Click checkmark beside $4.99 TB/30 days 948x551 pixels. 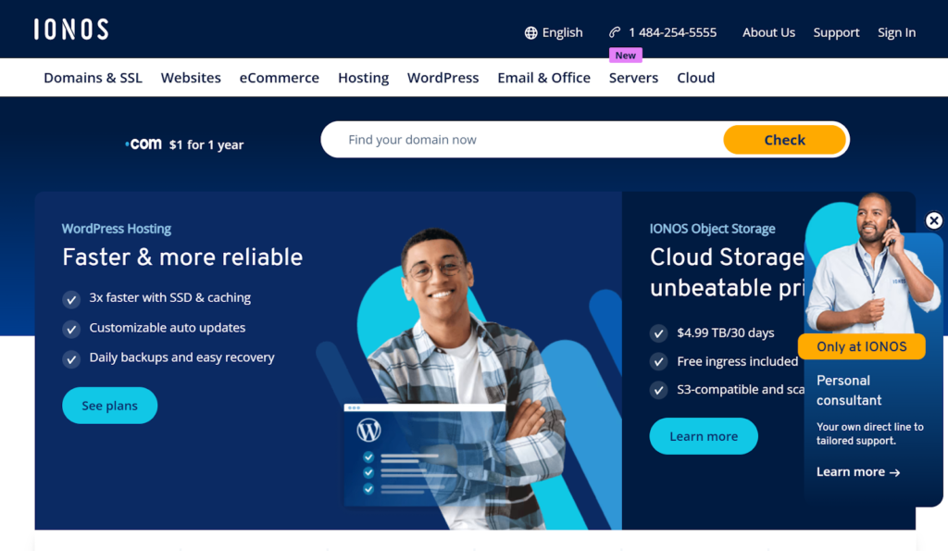(658, 333)
